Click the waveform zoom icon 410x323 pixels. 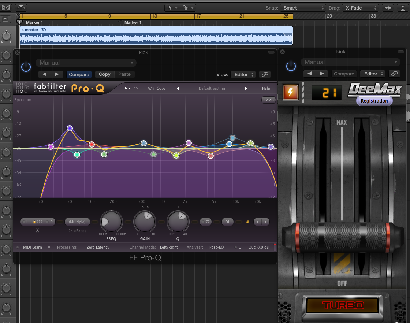tap(388, 8)
